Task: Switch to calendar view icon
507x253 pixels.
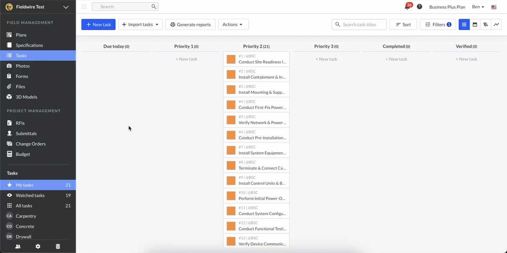Action: [x=475, y=24]
